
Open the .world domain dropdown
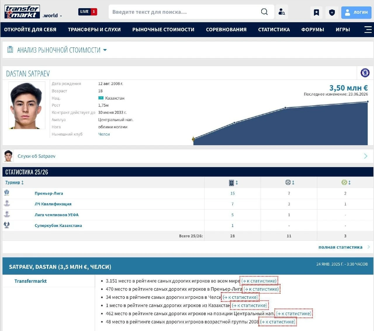52,16
